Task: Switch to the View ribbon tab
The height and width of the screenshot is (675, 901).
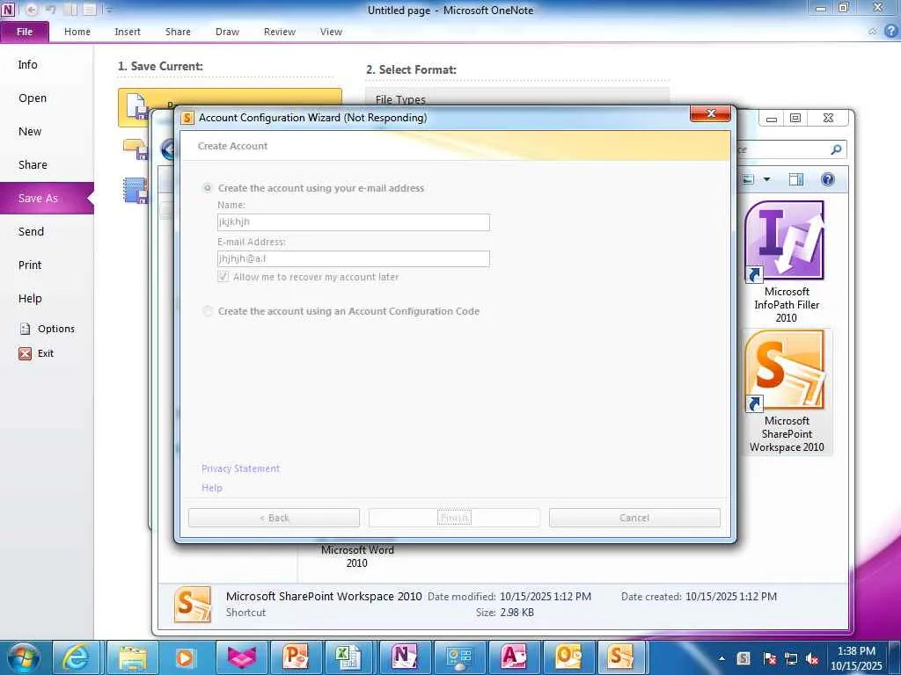Action: (331, 32)
